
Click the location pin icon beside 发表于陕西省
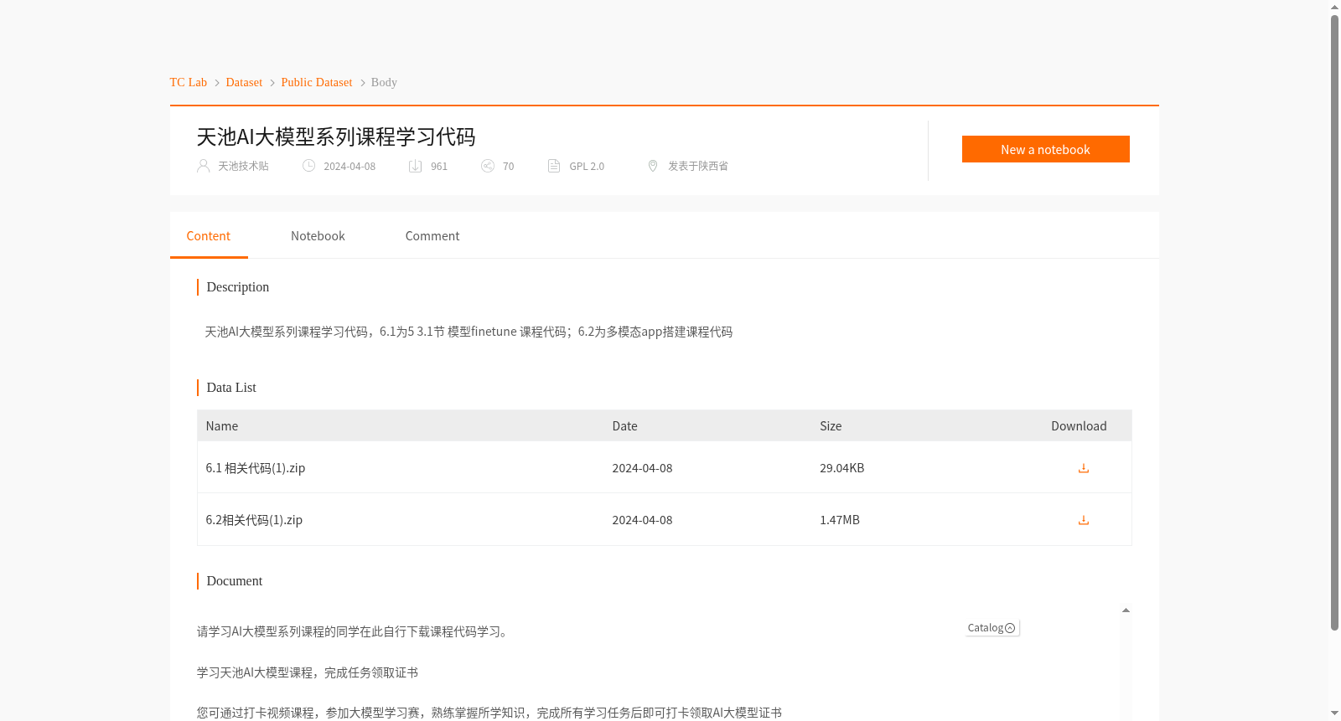coord(653,166)
